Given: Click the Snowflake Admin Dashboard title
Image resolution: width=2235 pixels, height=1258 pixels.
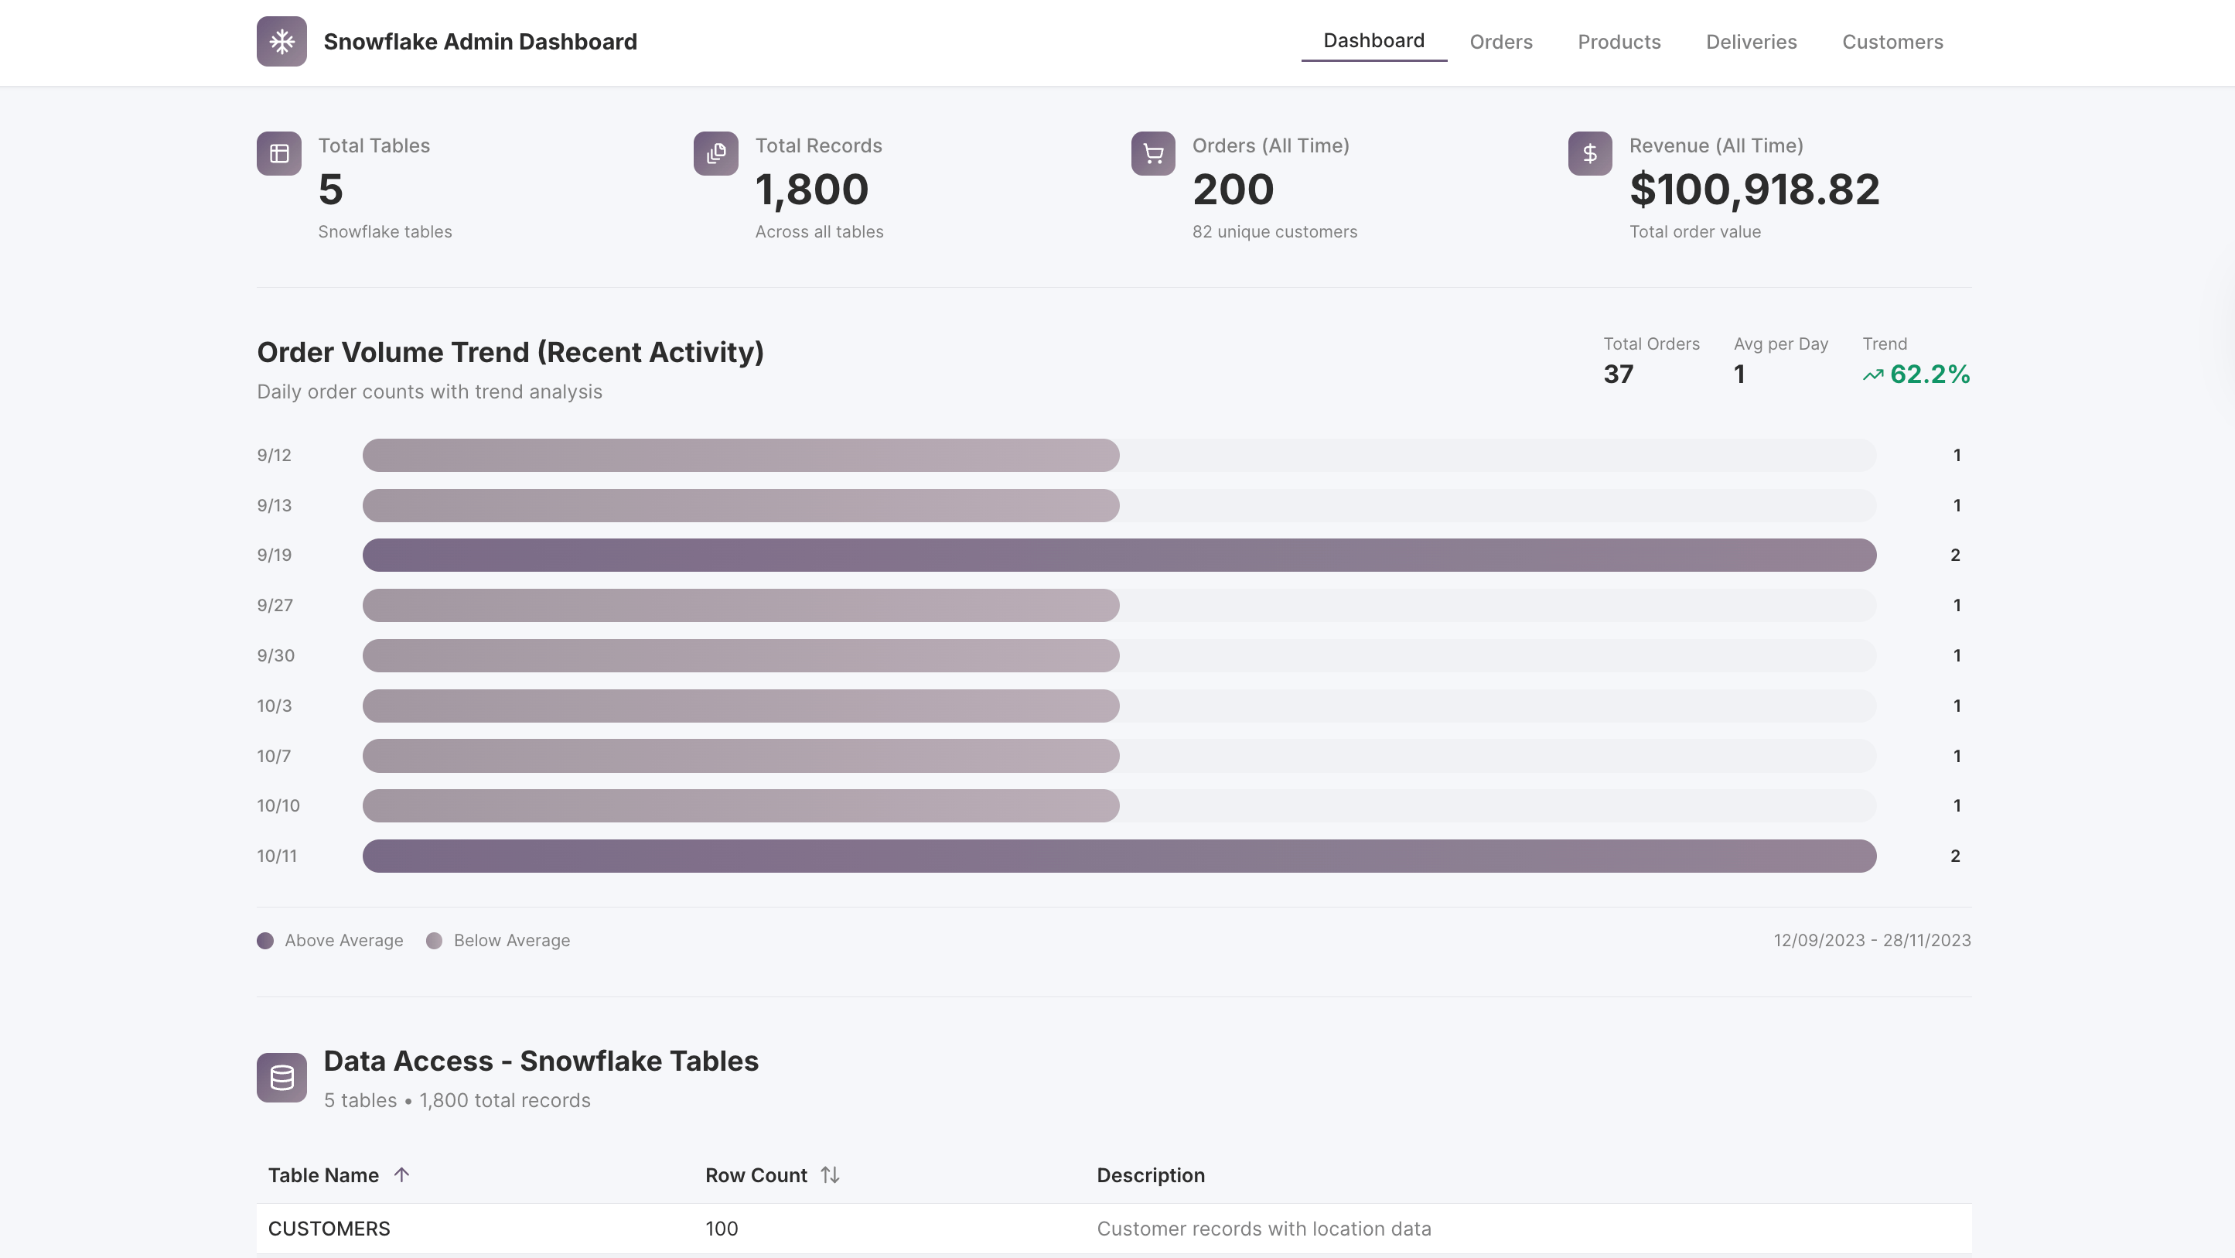Looking at the screenshot, I should tap(479, 42).
